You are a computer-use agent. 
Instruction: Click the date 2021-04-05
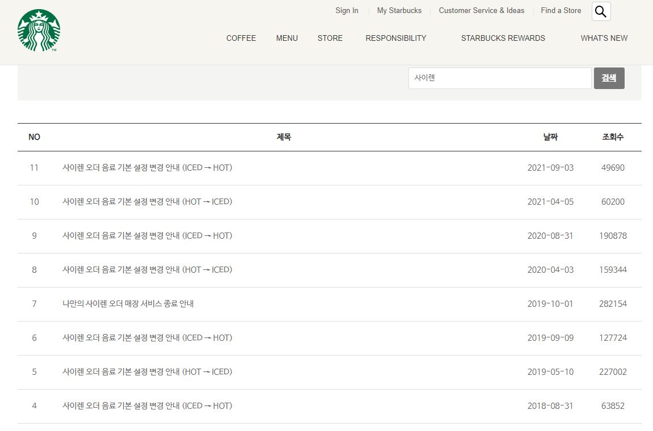550,202
